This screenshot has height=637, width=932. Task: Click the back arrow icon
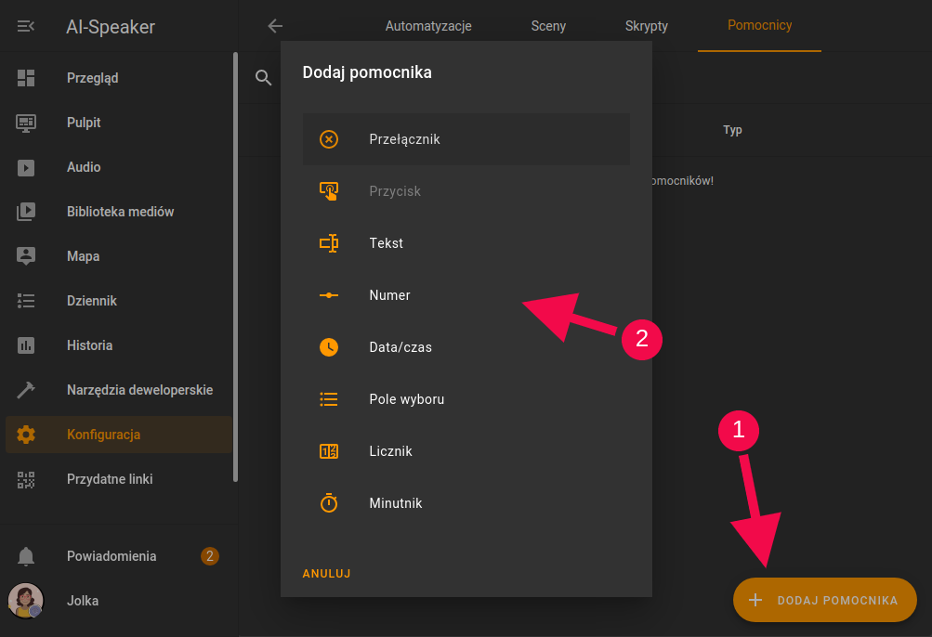click(x=275, y=26)
